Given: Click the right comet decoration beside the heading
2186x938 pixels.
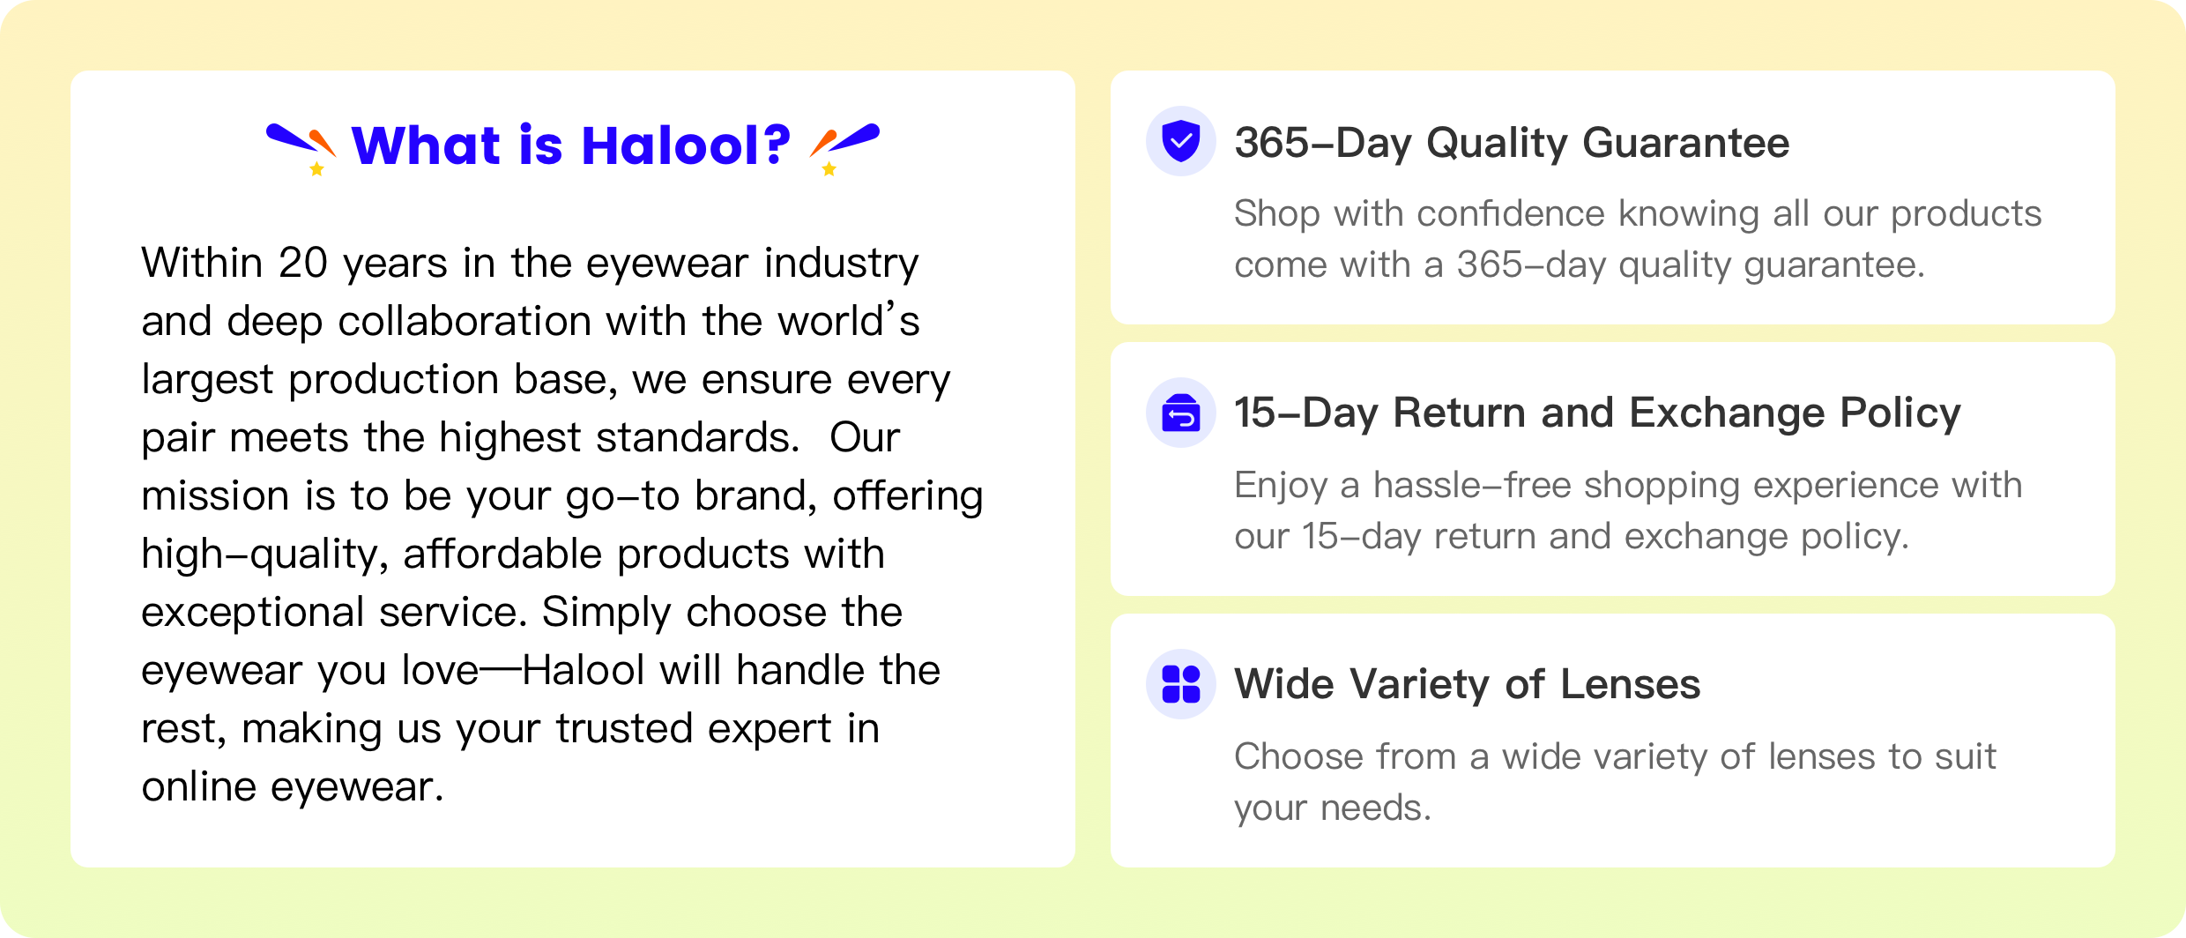Looking at the screenshot, I should pos(844,141).
